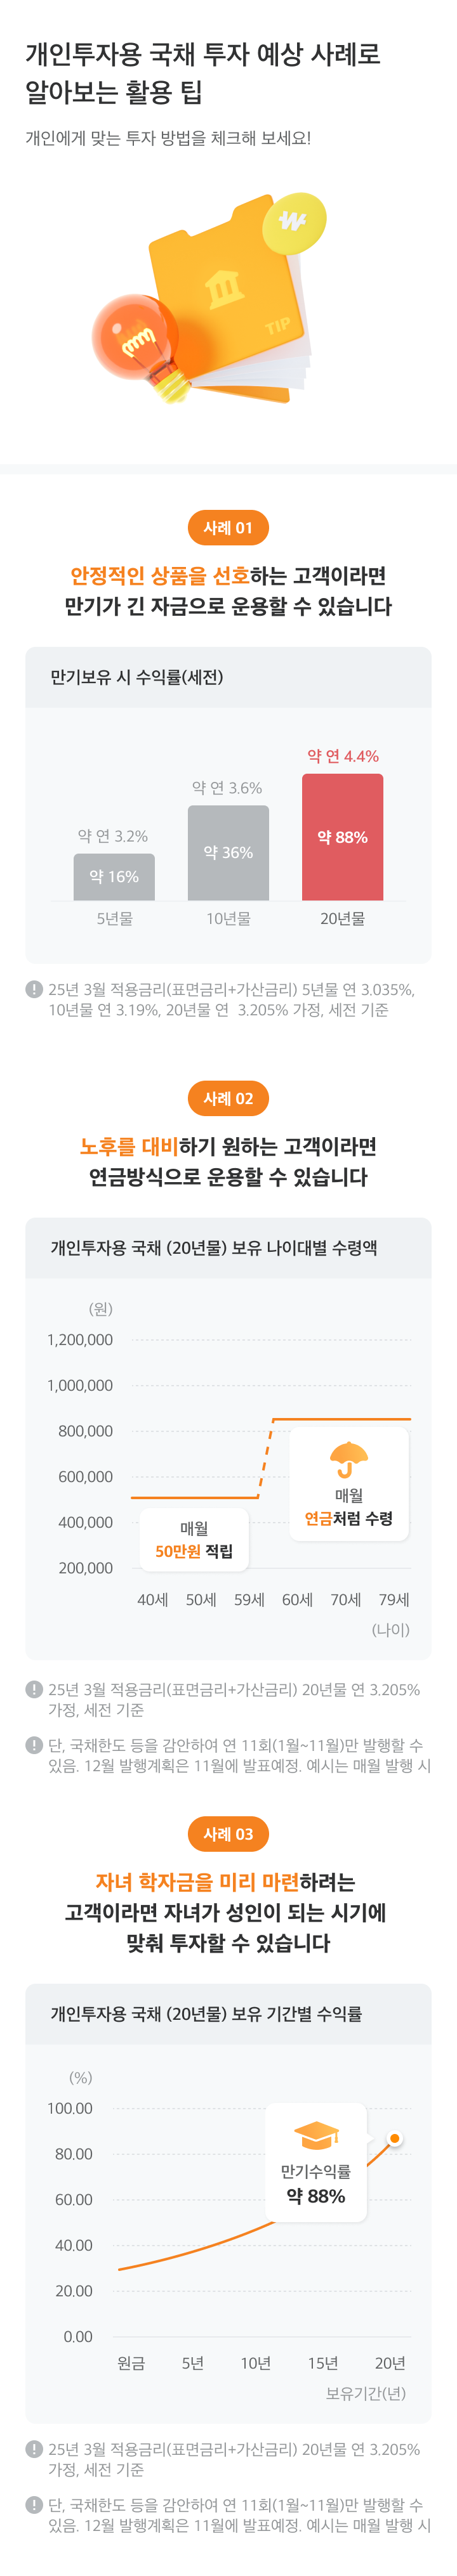457x2576 pixels.
Task: Click the 79세 label on the age axis
Action: pos(394,1600)
